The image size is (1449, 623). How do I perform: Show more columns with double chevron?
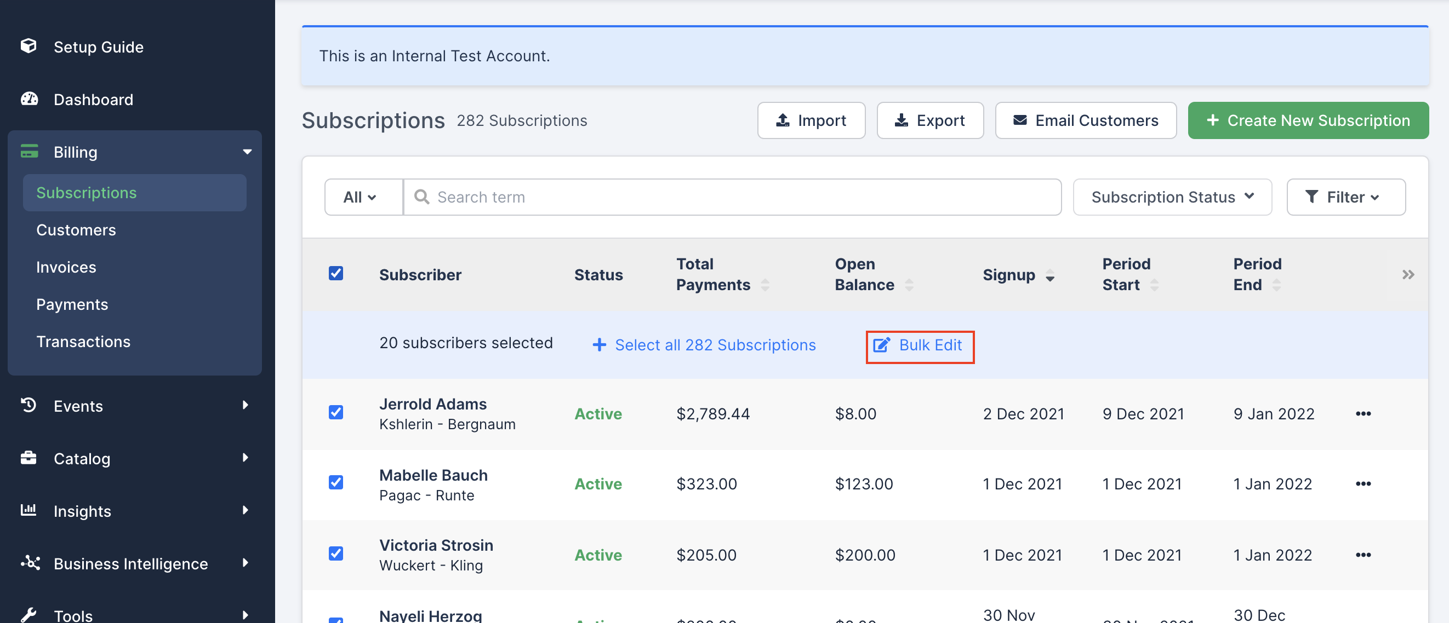pos(1407,275)
